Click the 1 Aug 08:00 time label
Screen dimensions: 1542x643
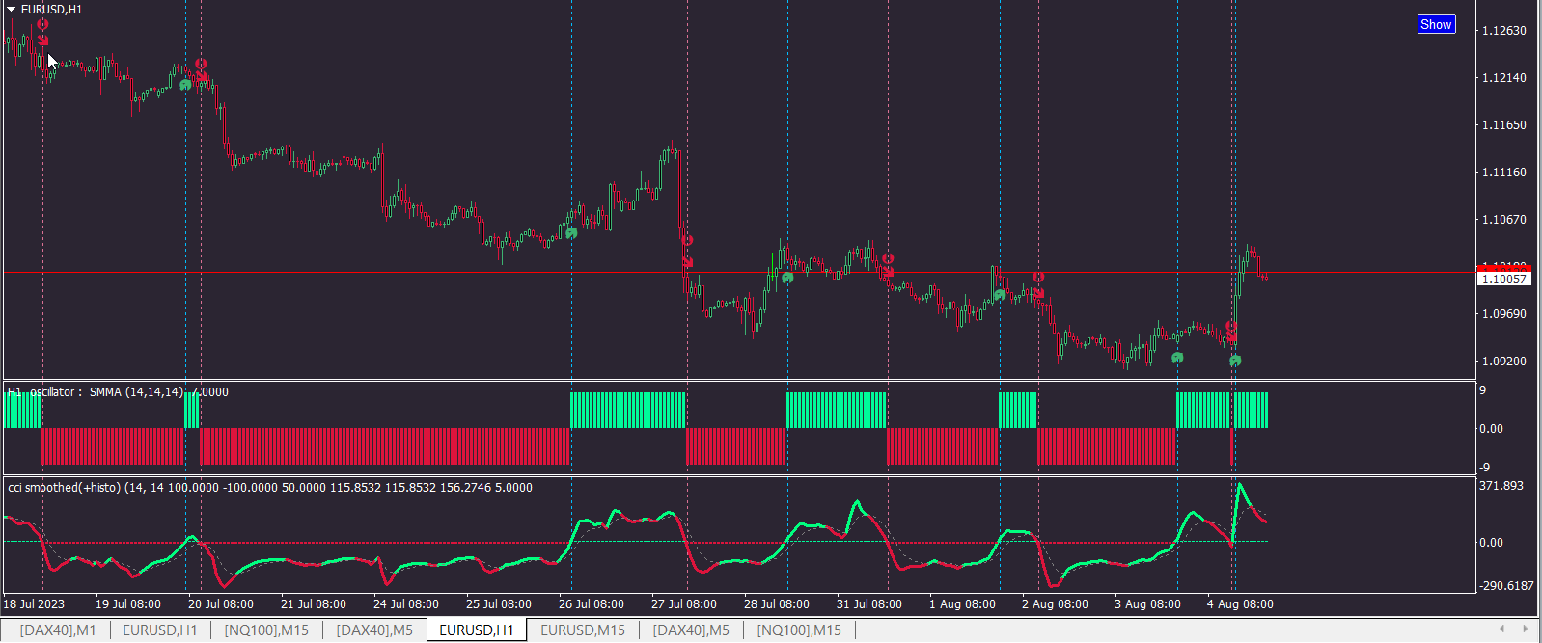tap(962, 603)
